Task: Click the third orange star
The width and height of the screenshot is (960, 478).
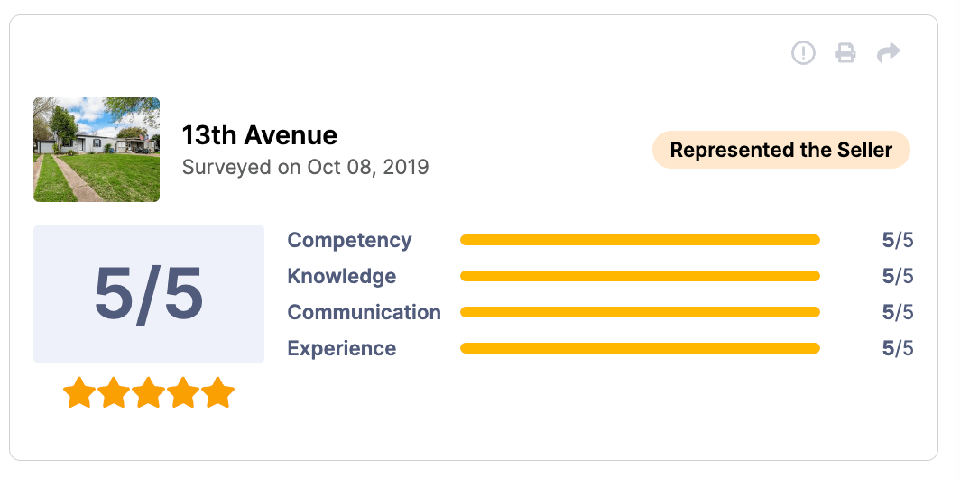Action: pos(149,393)
